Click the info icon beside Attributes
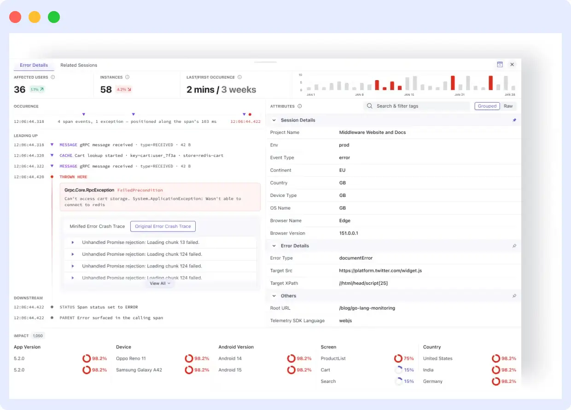The image size is (571, 410). [x=300, y=106]
